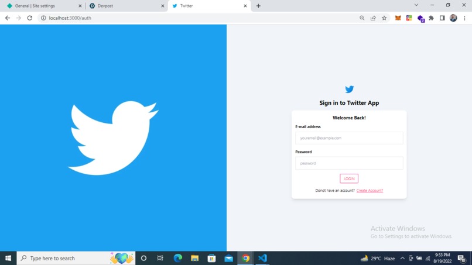Open the Extensions puzzle menu
The height and width of the screenshot is (265, 472).
pos(431,18)
